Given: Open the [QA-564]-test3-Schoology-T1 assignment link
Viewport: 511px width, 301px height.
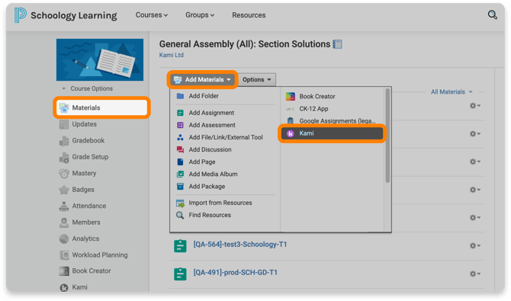Looking at the screenshot, I should (x=239, y=245).
